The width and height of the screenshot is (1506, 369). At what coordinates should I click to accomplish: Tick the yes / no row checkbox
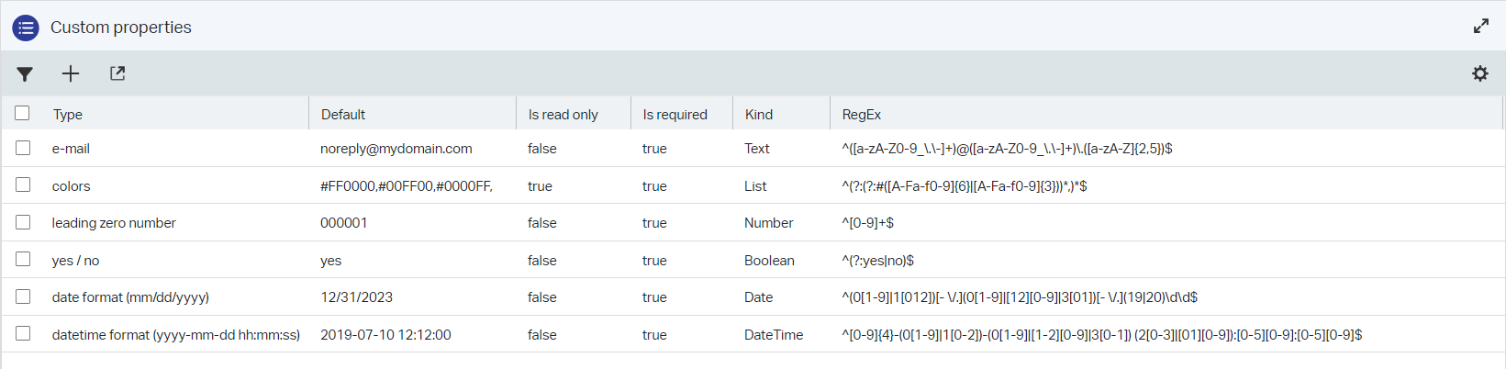pyautogui.click(x=23, y=260)
